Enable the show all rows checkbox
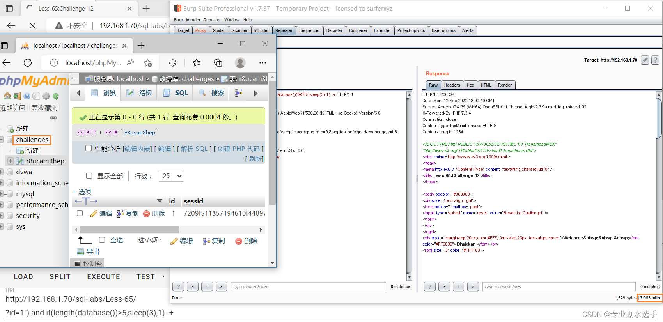 89,176
